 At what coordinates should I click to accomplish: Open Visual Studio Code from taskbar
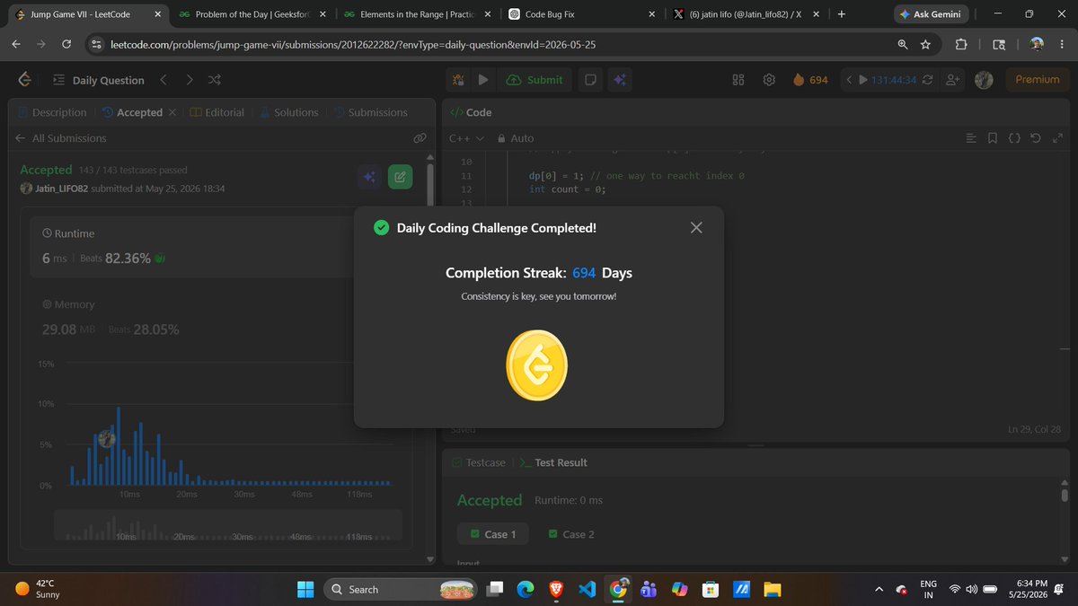587,589
